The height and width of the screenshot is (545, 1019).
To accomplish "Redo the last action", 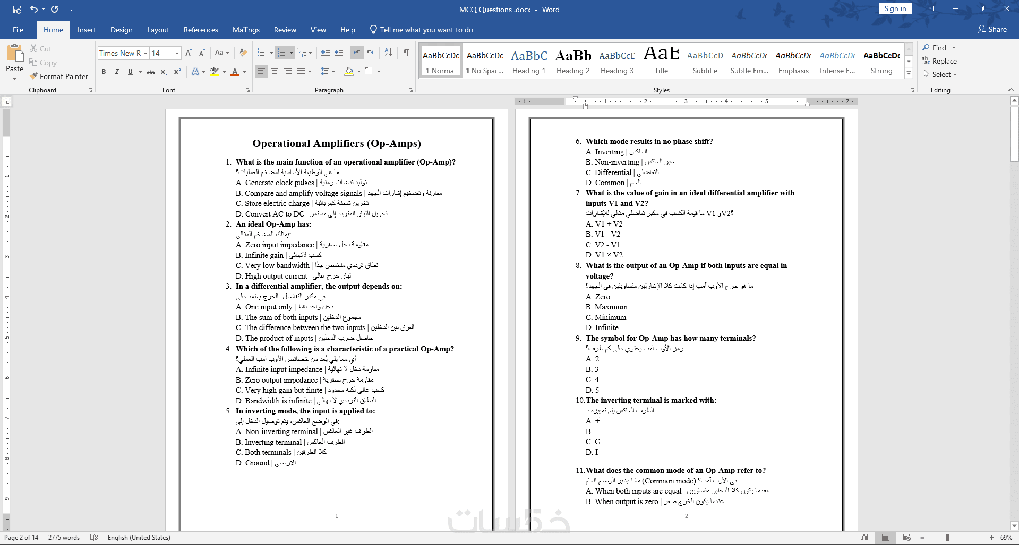I will click(x=54, y=9).
